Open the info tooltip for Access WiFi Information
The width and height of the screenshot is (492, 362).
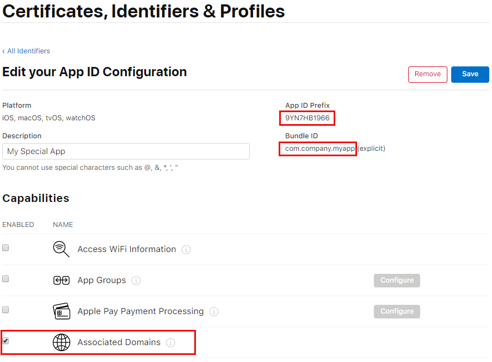pos(186,249)
